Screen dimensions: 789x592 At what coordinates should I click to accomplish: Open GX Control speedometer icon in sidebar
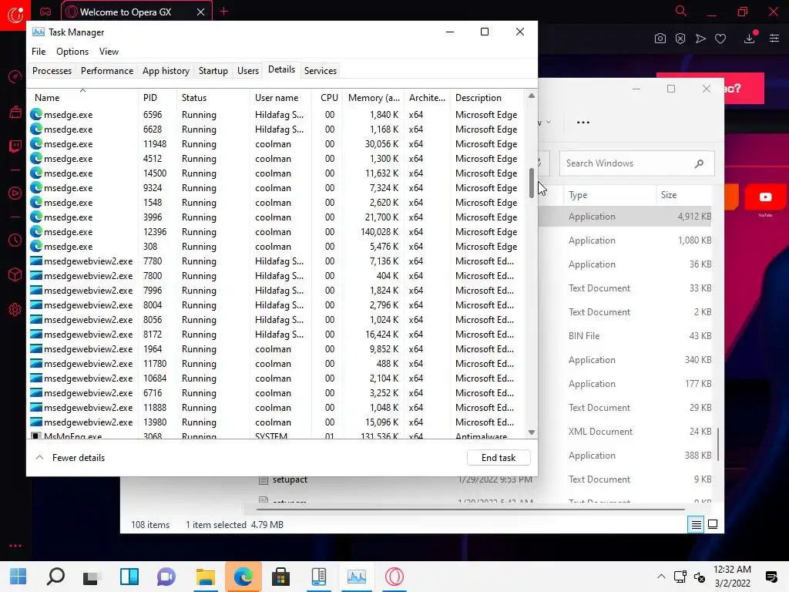(x=15, y=77)
